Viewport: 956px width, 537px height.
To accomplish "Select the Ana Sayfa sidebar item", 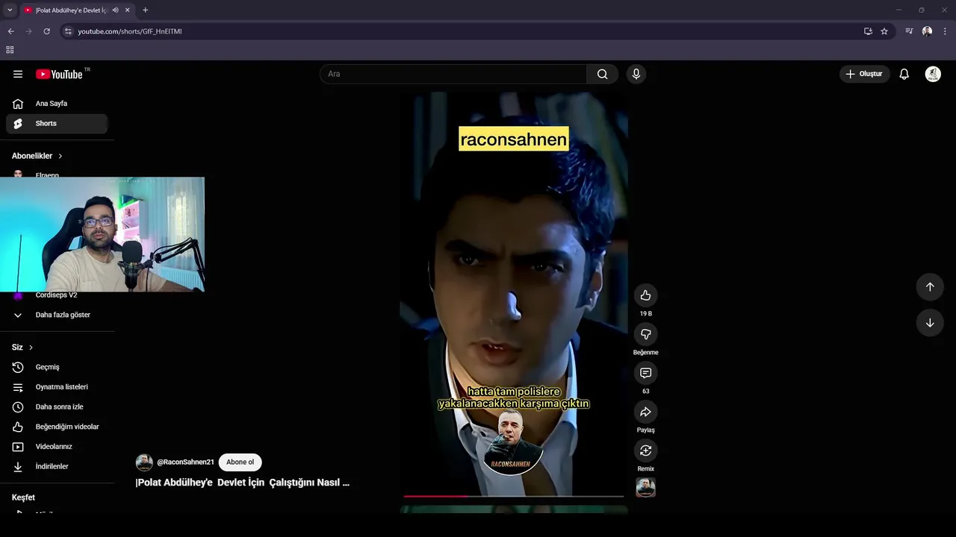I will pos(57,104).
